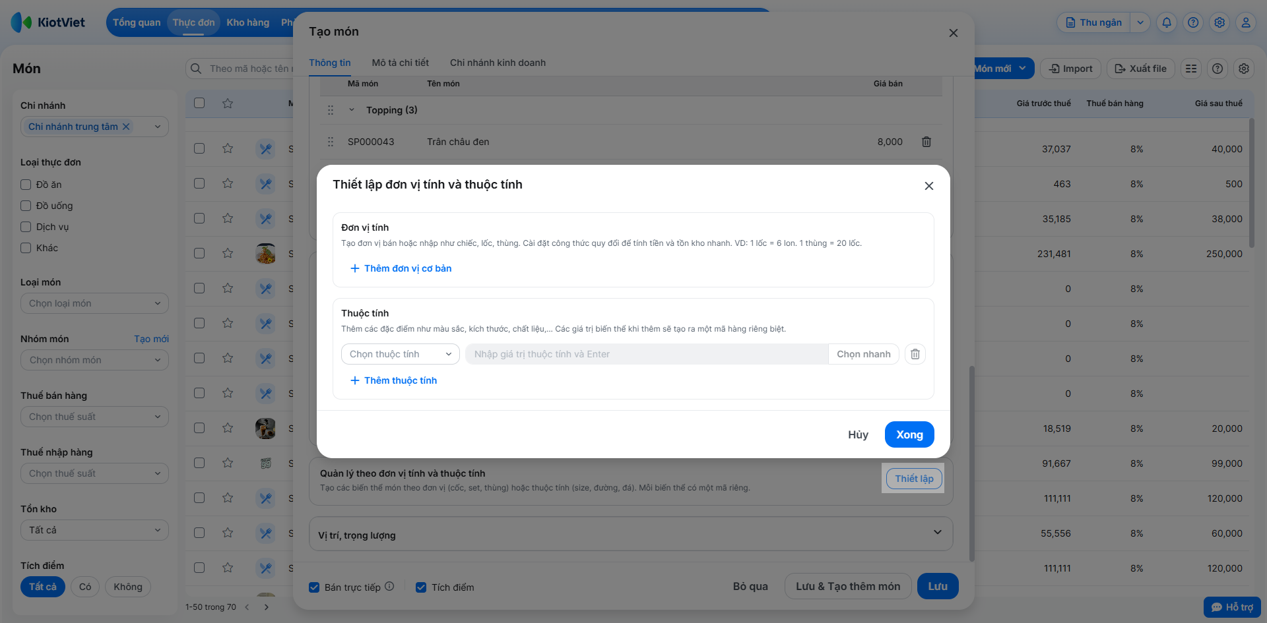Remove Trân châu đen topping via trash icon
The height and width of the screenshot is (623, 1267).
926,142
